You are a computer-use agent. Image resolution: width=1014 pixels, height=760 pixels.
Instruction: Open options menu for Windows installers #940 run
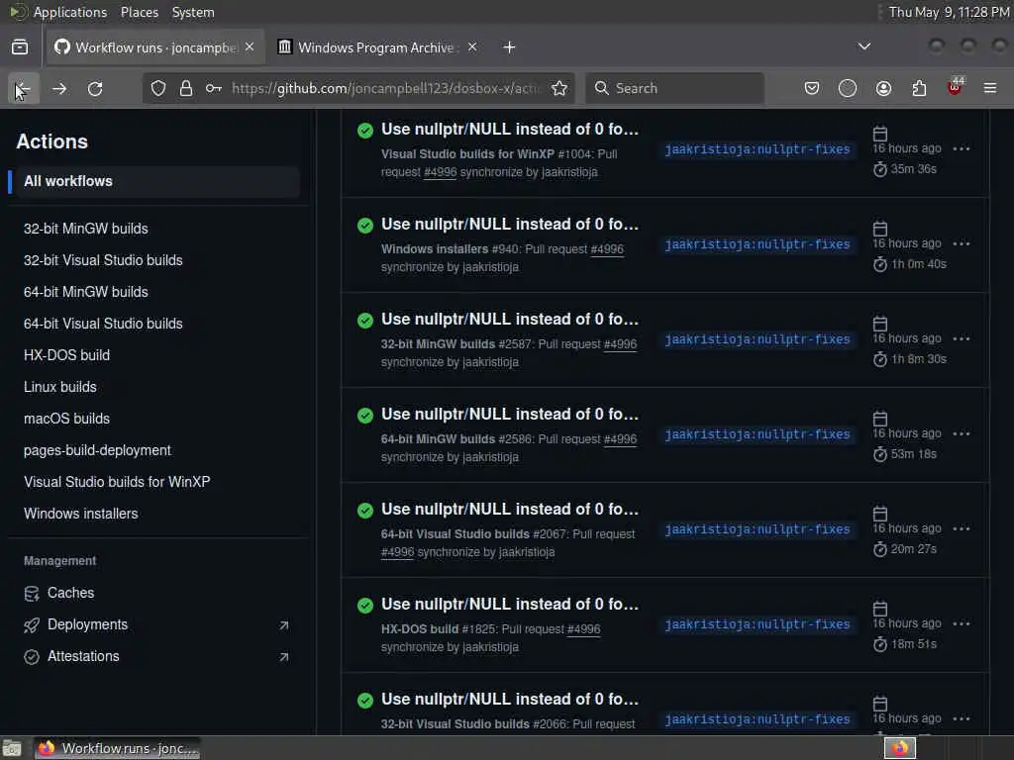[962, 243]
